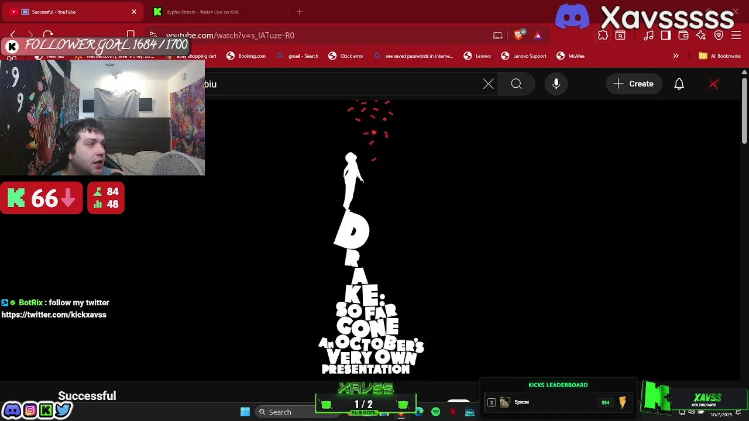Click the install app icon in address bar
This screenshot has width=749, height=421.
[498, 36]
